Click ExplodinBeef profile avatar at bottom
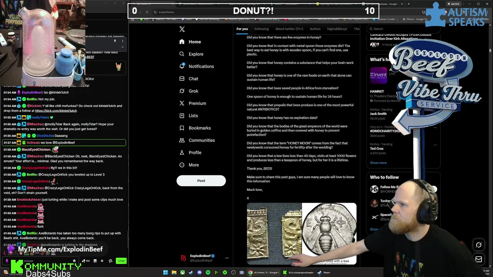493x277 pixels. pyautogui.click(x=183, y=258)
